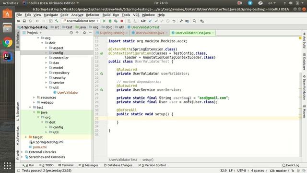Collapse the main util folder arrow
The height and width of the screenshot is (173, 307).
(46, 87)
